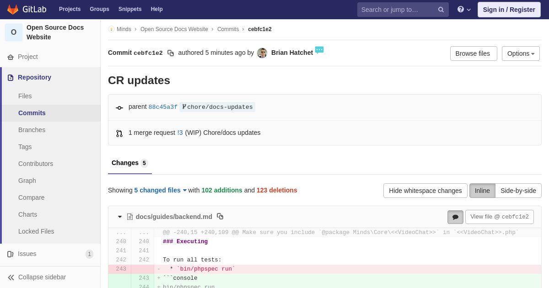This screenshot has width=549, height=288.
Task: Open Open Source Docs Website breadcrumb
Action: [174, 29]
